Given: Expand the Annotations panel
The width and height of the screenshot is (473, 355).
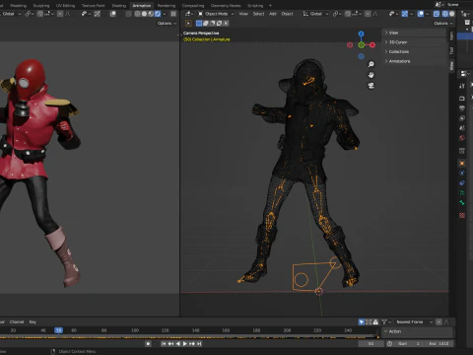Looking at the screenshot, I should click(415, 61).
